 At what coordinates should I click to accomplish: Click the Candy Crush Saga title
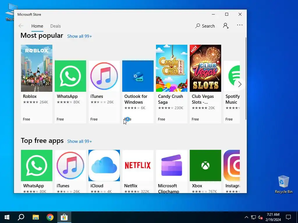click(x=171, y=99)
